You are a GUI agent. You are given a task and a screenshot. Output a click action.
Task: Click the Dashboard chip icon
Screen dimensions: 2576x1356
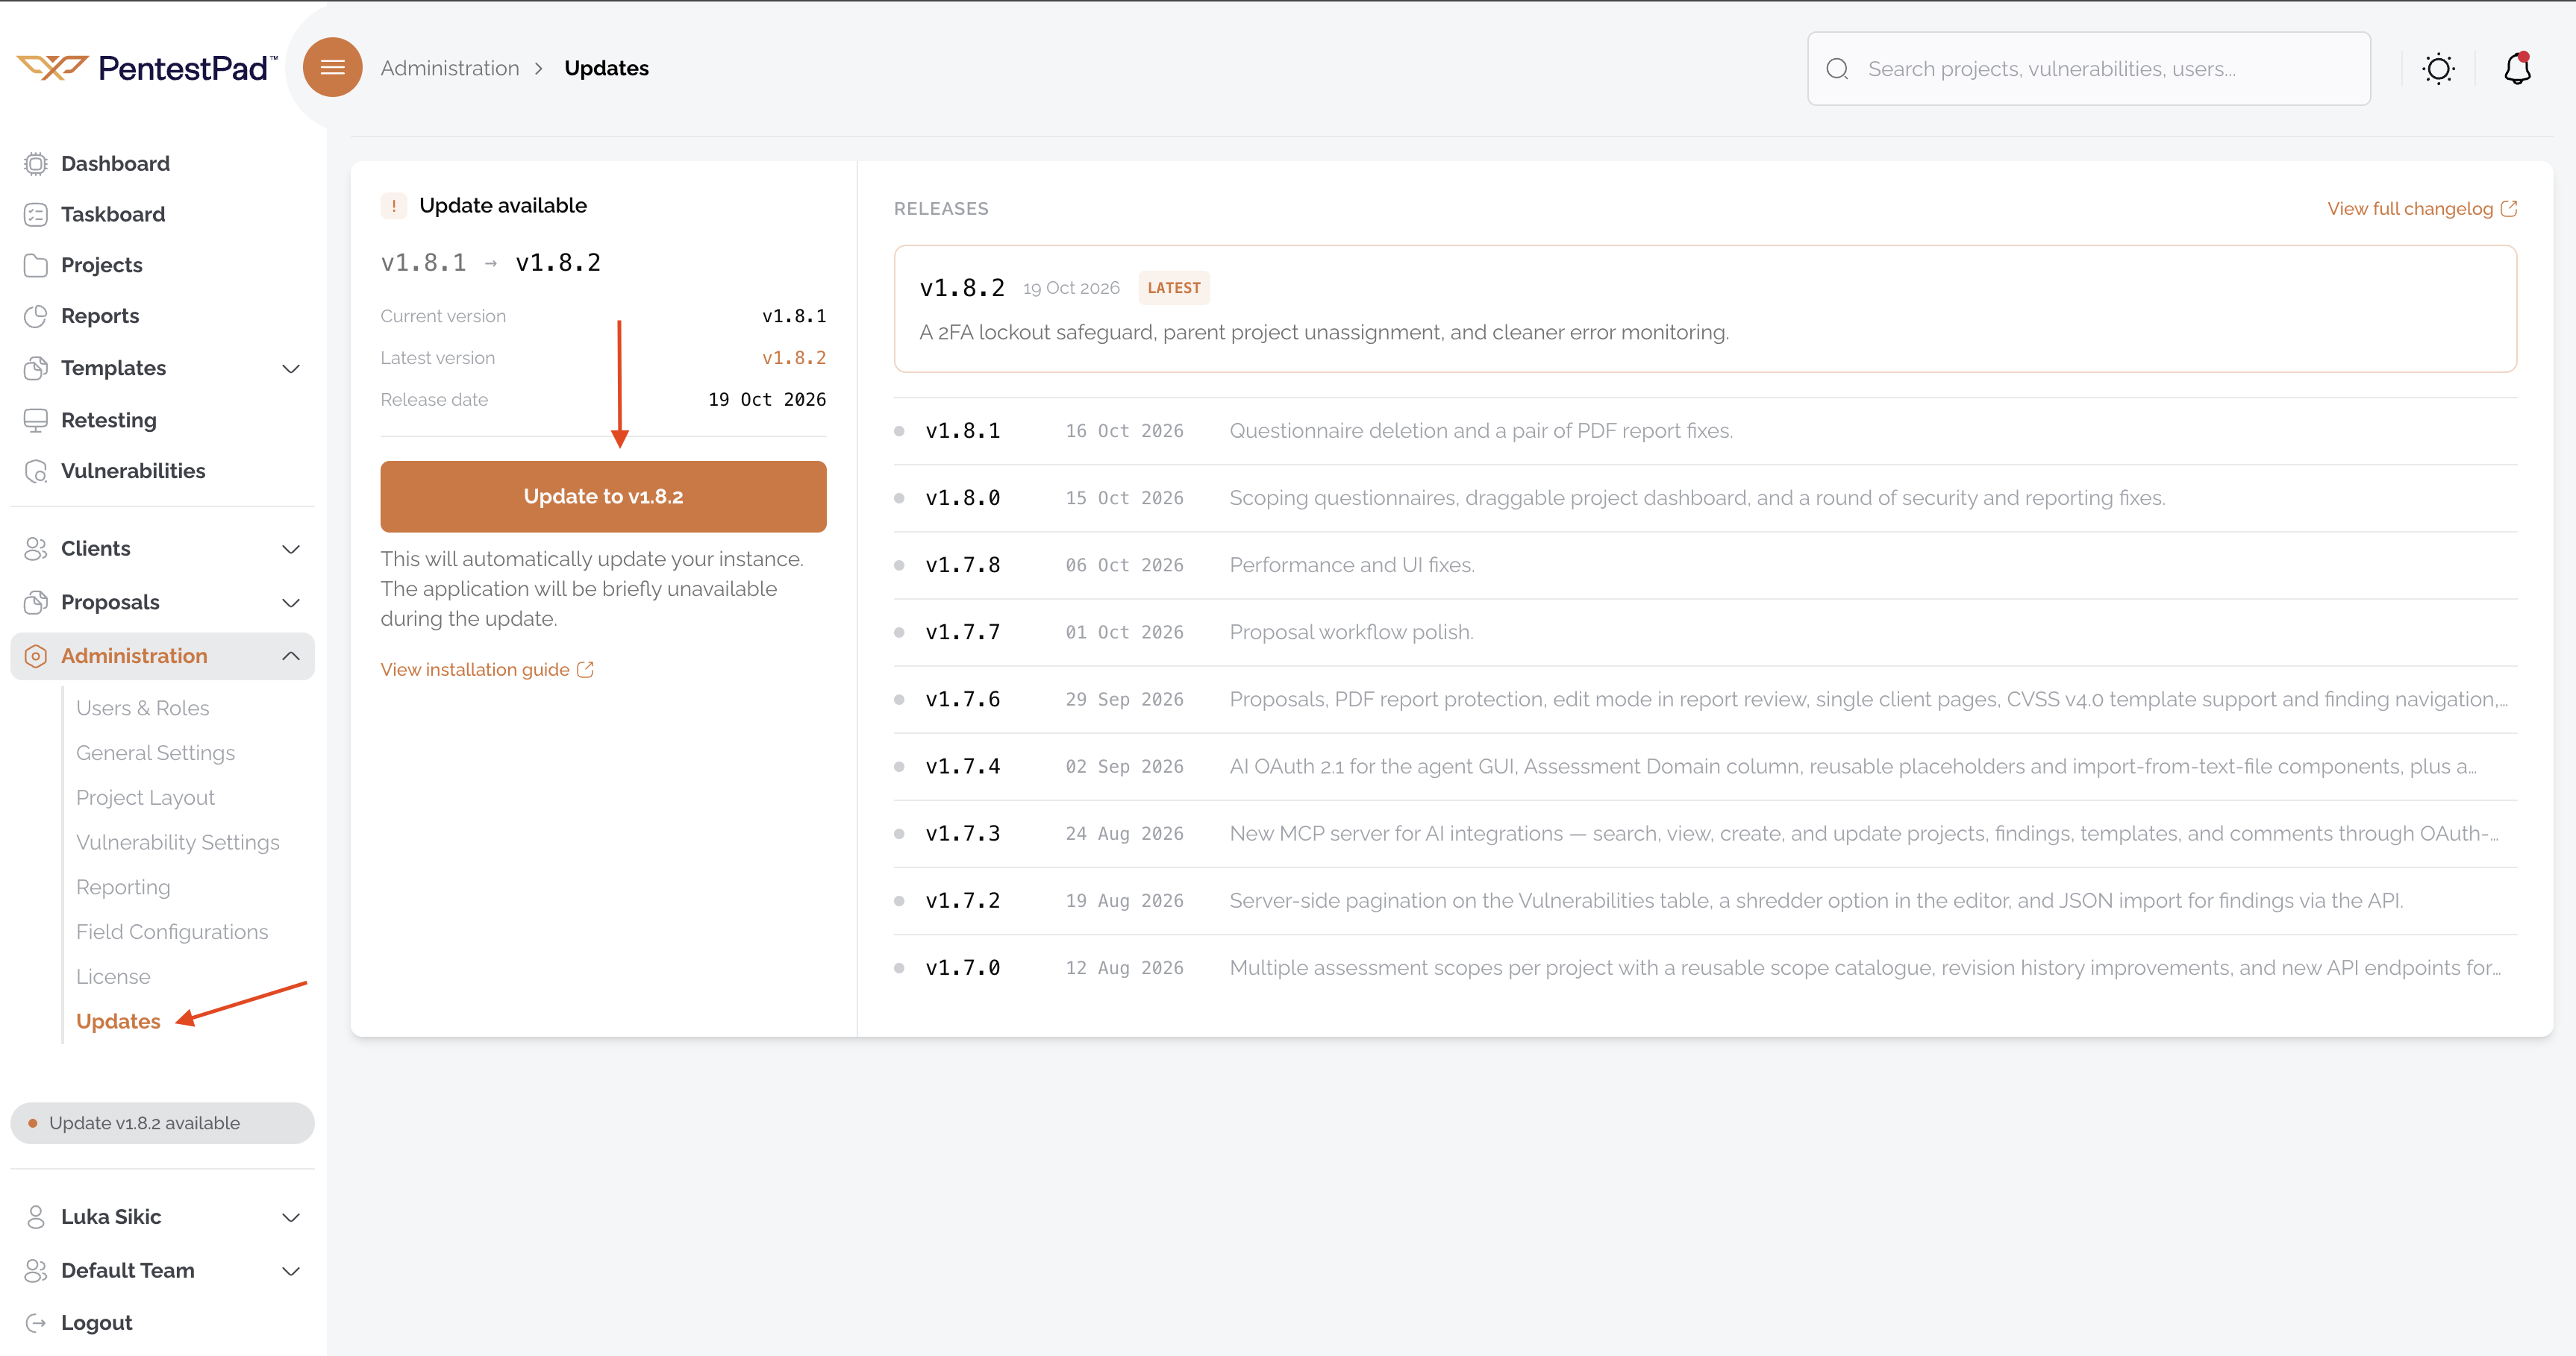point(36,164)
